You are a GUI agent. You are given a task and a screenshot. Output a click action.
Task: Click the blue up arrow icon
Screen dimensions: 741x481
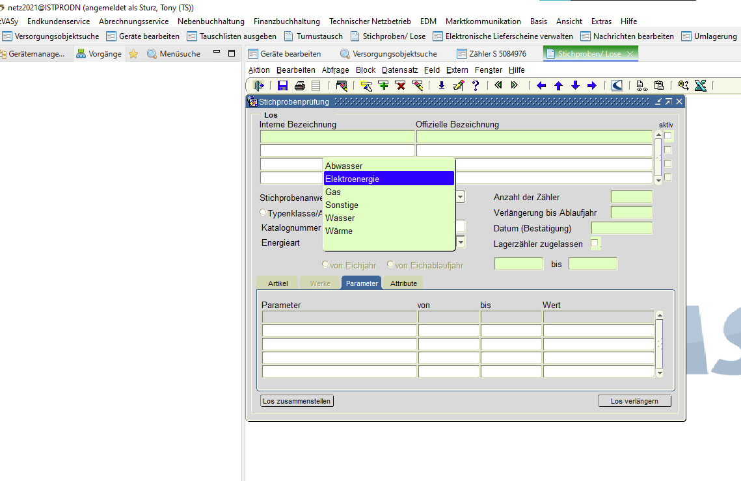(x=558, y=85)
